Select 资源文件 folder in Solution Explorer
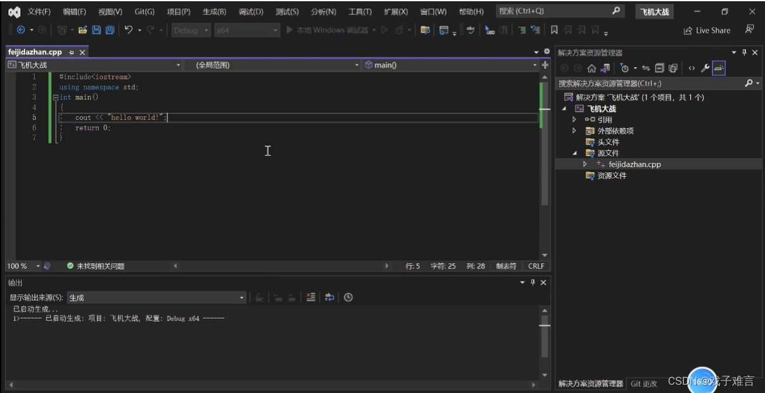Screen dimensions: 765x393 pyautogui.click(x=612, y=176)
